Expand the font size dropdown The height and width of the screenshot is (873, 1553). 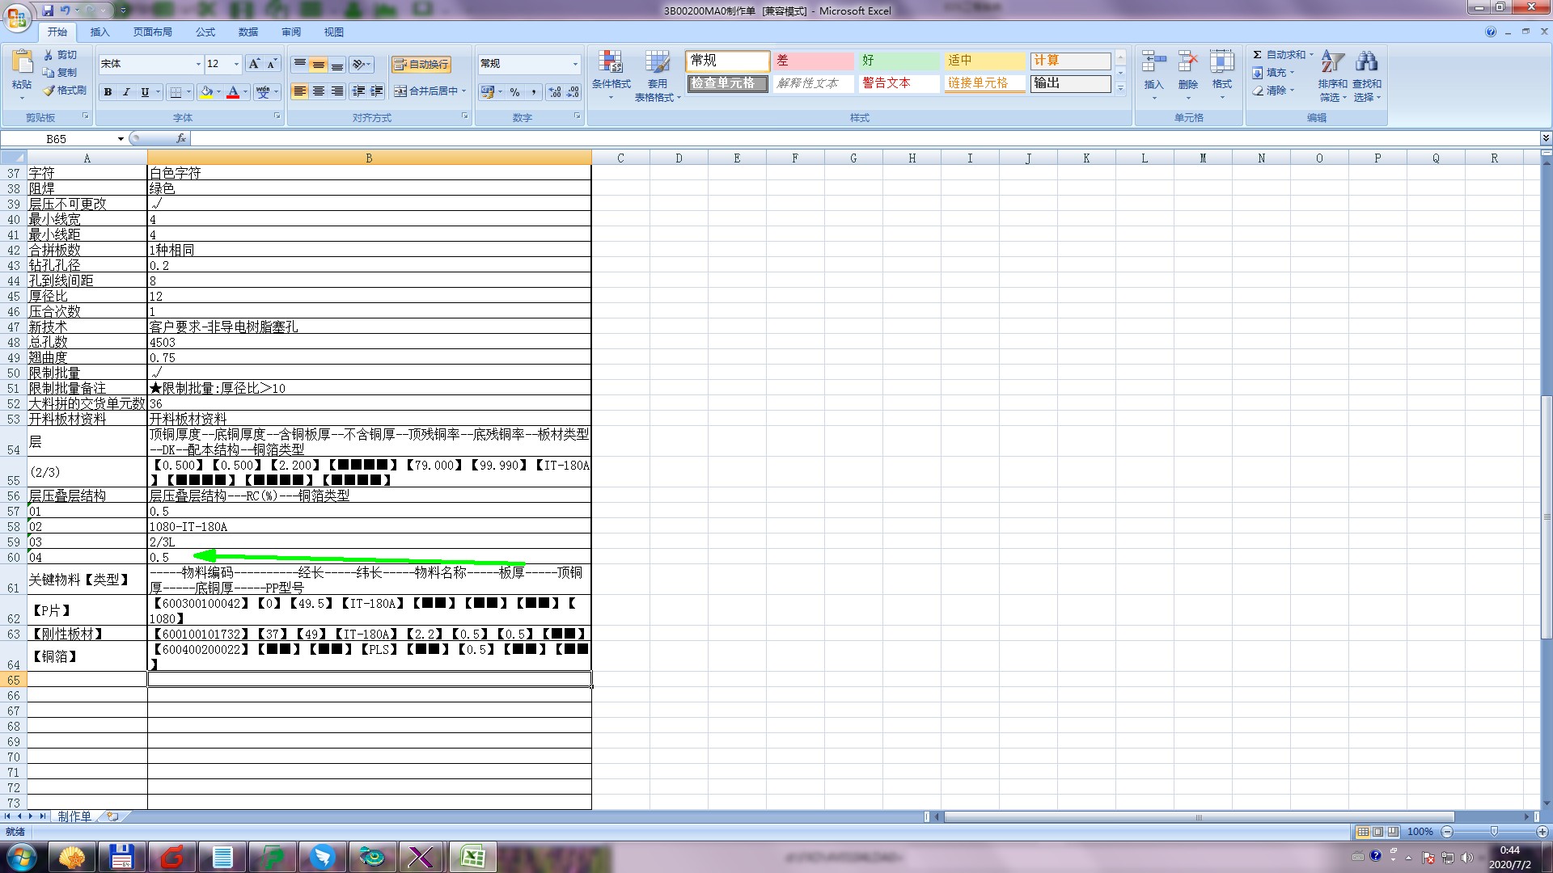(x=236, y=65)
